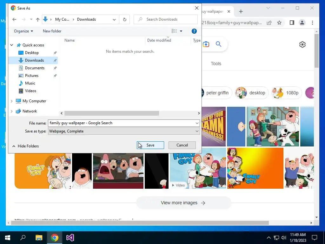325x244 pixels.
Task: Bookmark this page with star icon
Action: click(279, 23)
